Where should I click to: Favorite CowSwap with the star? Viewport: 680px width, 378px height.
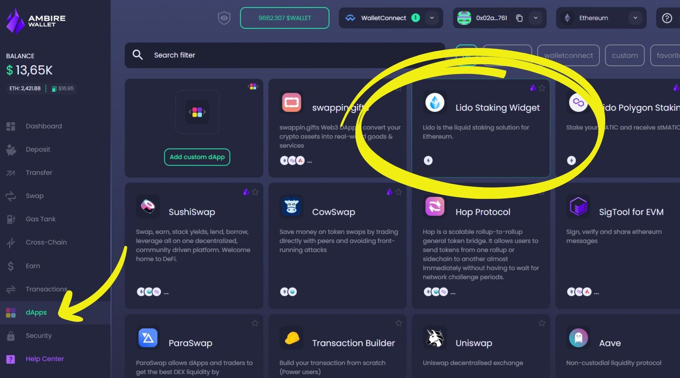tap(399, 192)
